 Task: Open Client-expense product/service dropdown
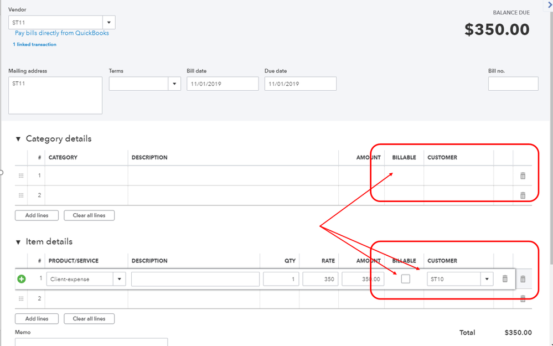click(119, 279)
